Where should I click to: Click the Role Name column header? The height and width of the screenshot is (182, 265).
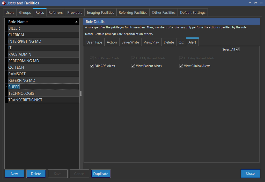(39, 22)
